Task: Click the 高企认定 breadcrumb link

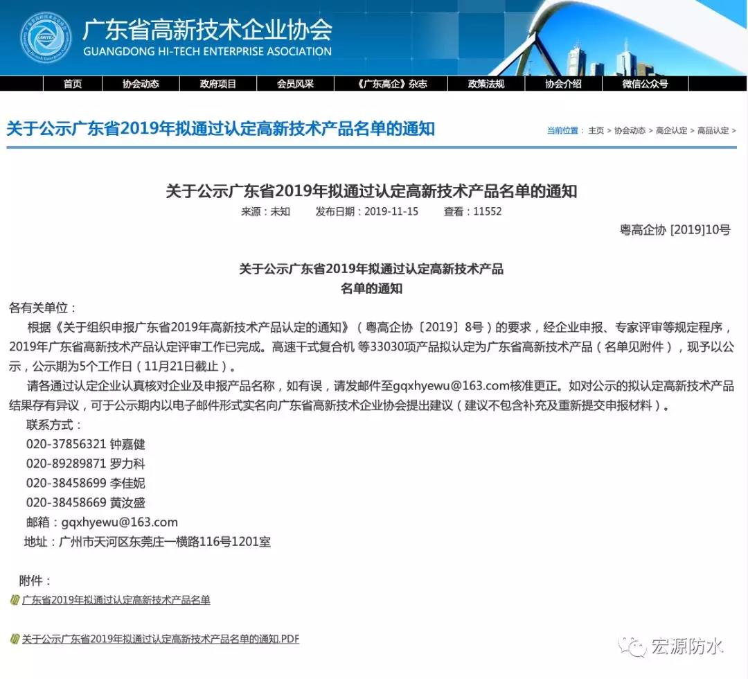Action: pos(671,130)
